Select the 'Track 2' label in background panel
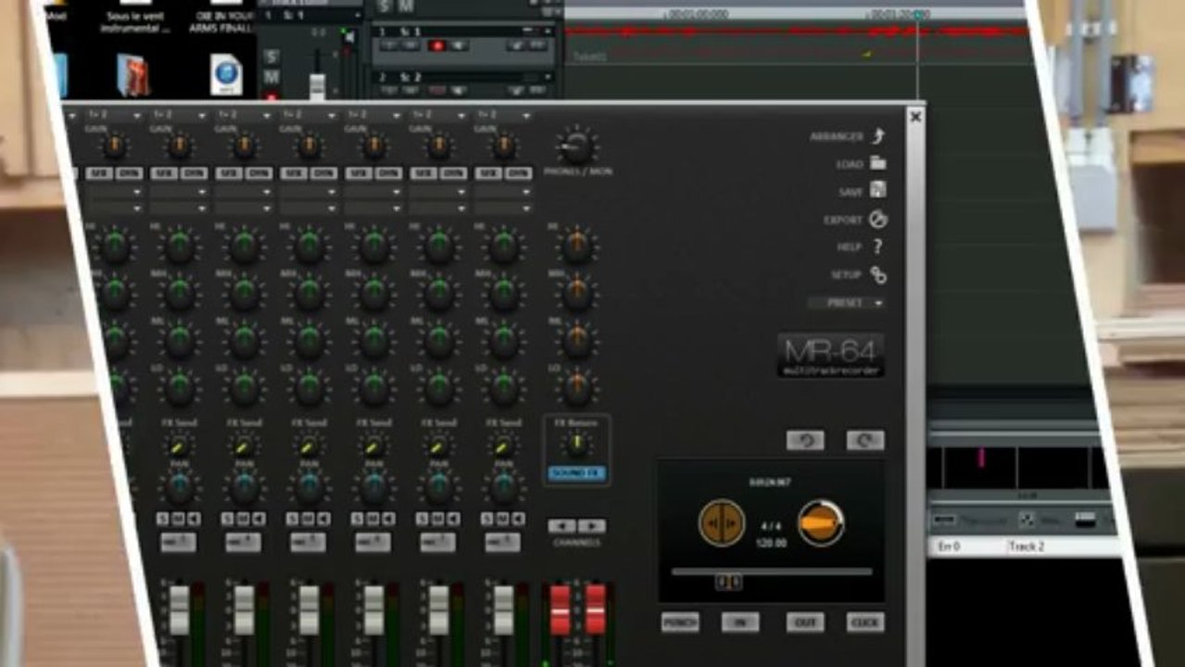This screenshot has width=1185, height=667. click(1026, 547)
